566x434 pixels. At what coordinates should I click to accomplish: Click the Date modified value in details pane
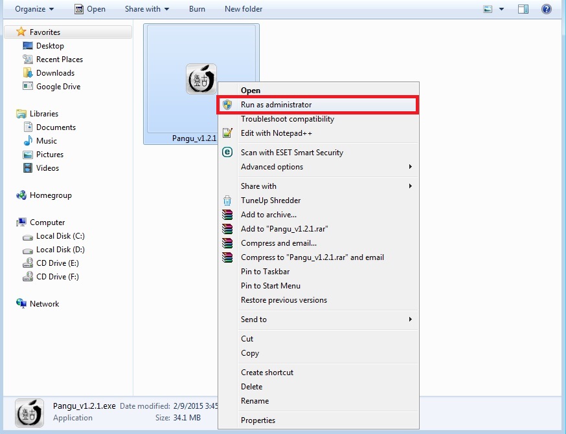(196, 406)
